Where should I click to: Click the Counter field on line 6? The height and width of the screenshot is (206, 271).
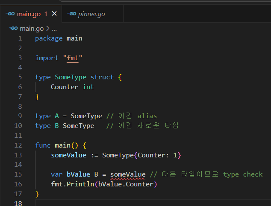pyautogui.click(x=65, y=87)
